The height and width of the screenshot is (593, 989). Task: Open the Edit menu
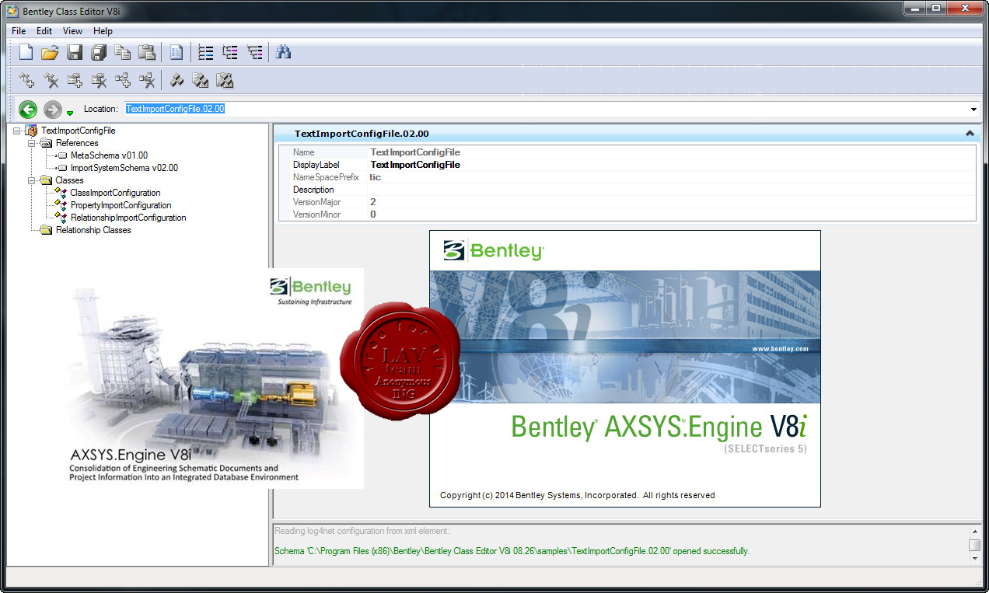[x=44, y=31]
